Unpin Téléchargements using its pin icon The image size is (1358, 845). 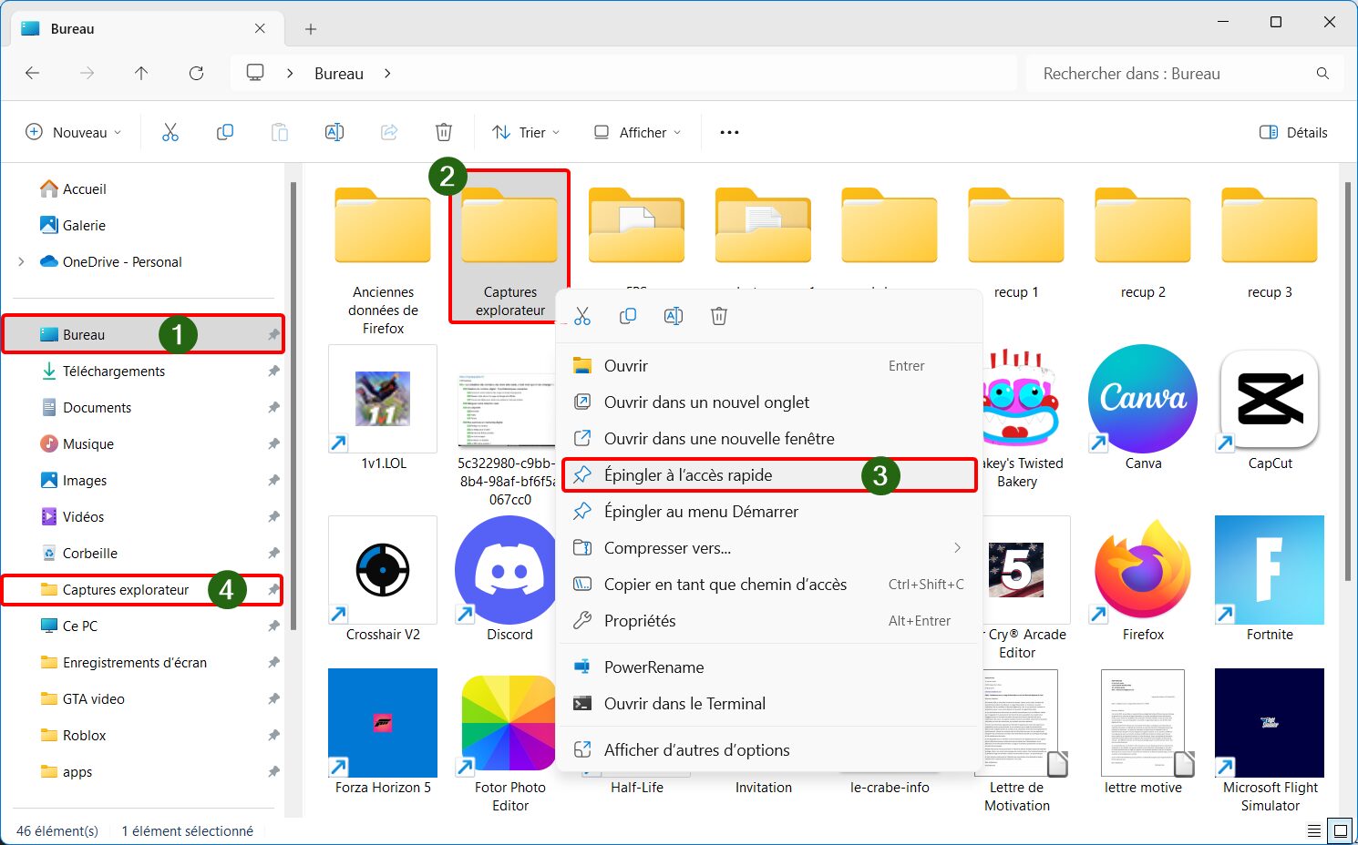point(273,372)
